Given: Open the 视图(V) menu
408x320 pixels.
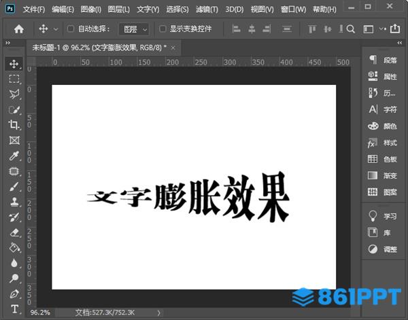Looking at the screenshot, I should tap(262, 10).
